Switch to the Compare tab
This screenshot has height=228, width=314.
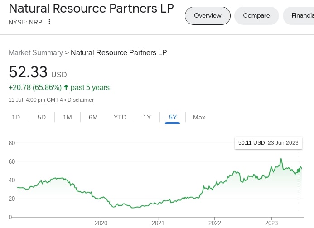point(256,16)
